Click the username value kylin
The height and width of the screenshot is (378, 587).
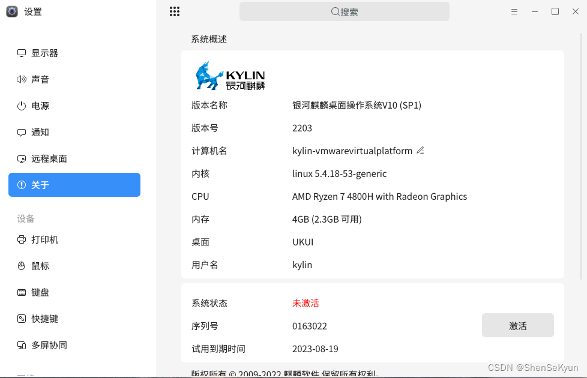coord(302,265)
